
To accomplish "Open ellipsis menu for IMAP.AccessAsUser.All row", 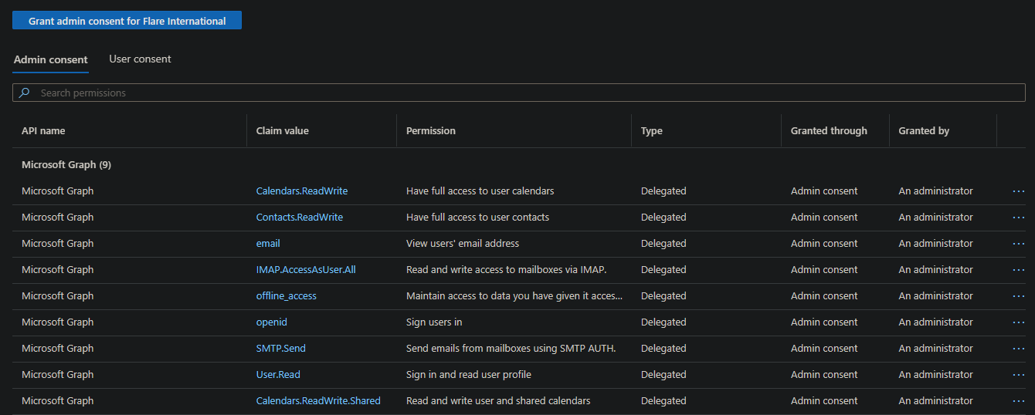I will pos(1018,270).
